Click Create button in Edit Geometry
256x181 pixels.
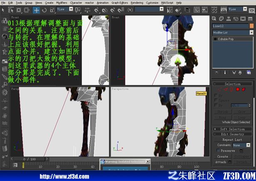(x=223, y=156)
